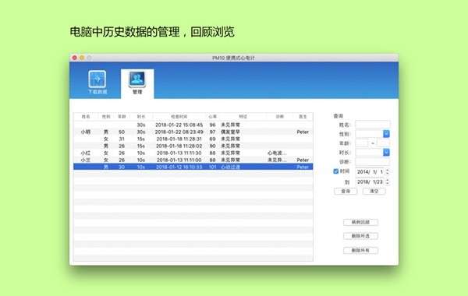The width and height of the screenshot is (468, 296).
Task: Click the 病例回顾 case review button
Action: click(x=360, y=222)
